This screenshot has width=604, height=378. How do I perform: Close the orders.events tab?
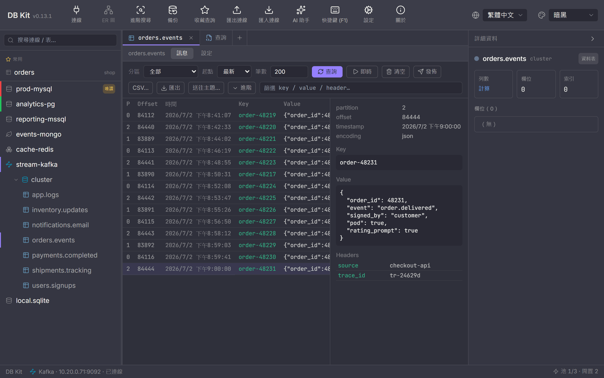pyautogui.click(x=191, y=38)
